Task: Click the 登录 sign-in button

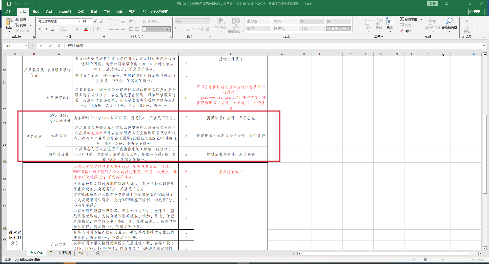Action: (x=433, y=4)
